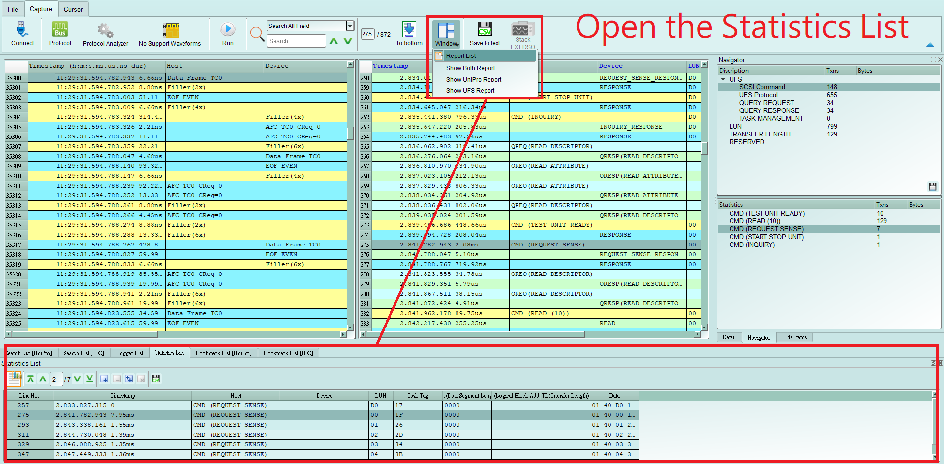This screenshot has width=944, height=464.
Task: Open Search List [UFS] tab
Action: coord(84,353)
